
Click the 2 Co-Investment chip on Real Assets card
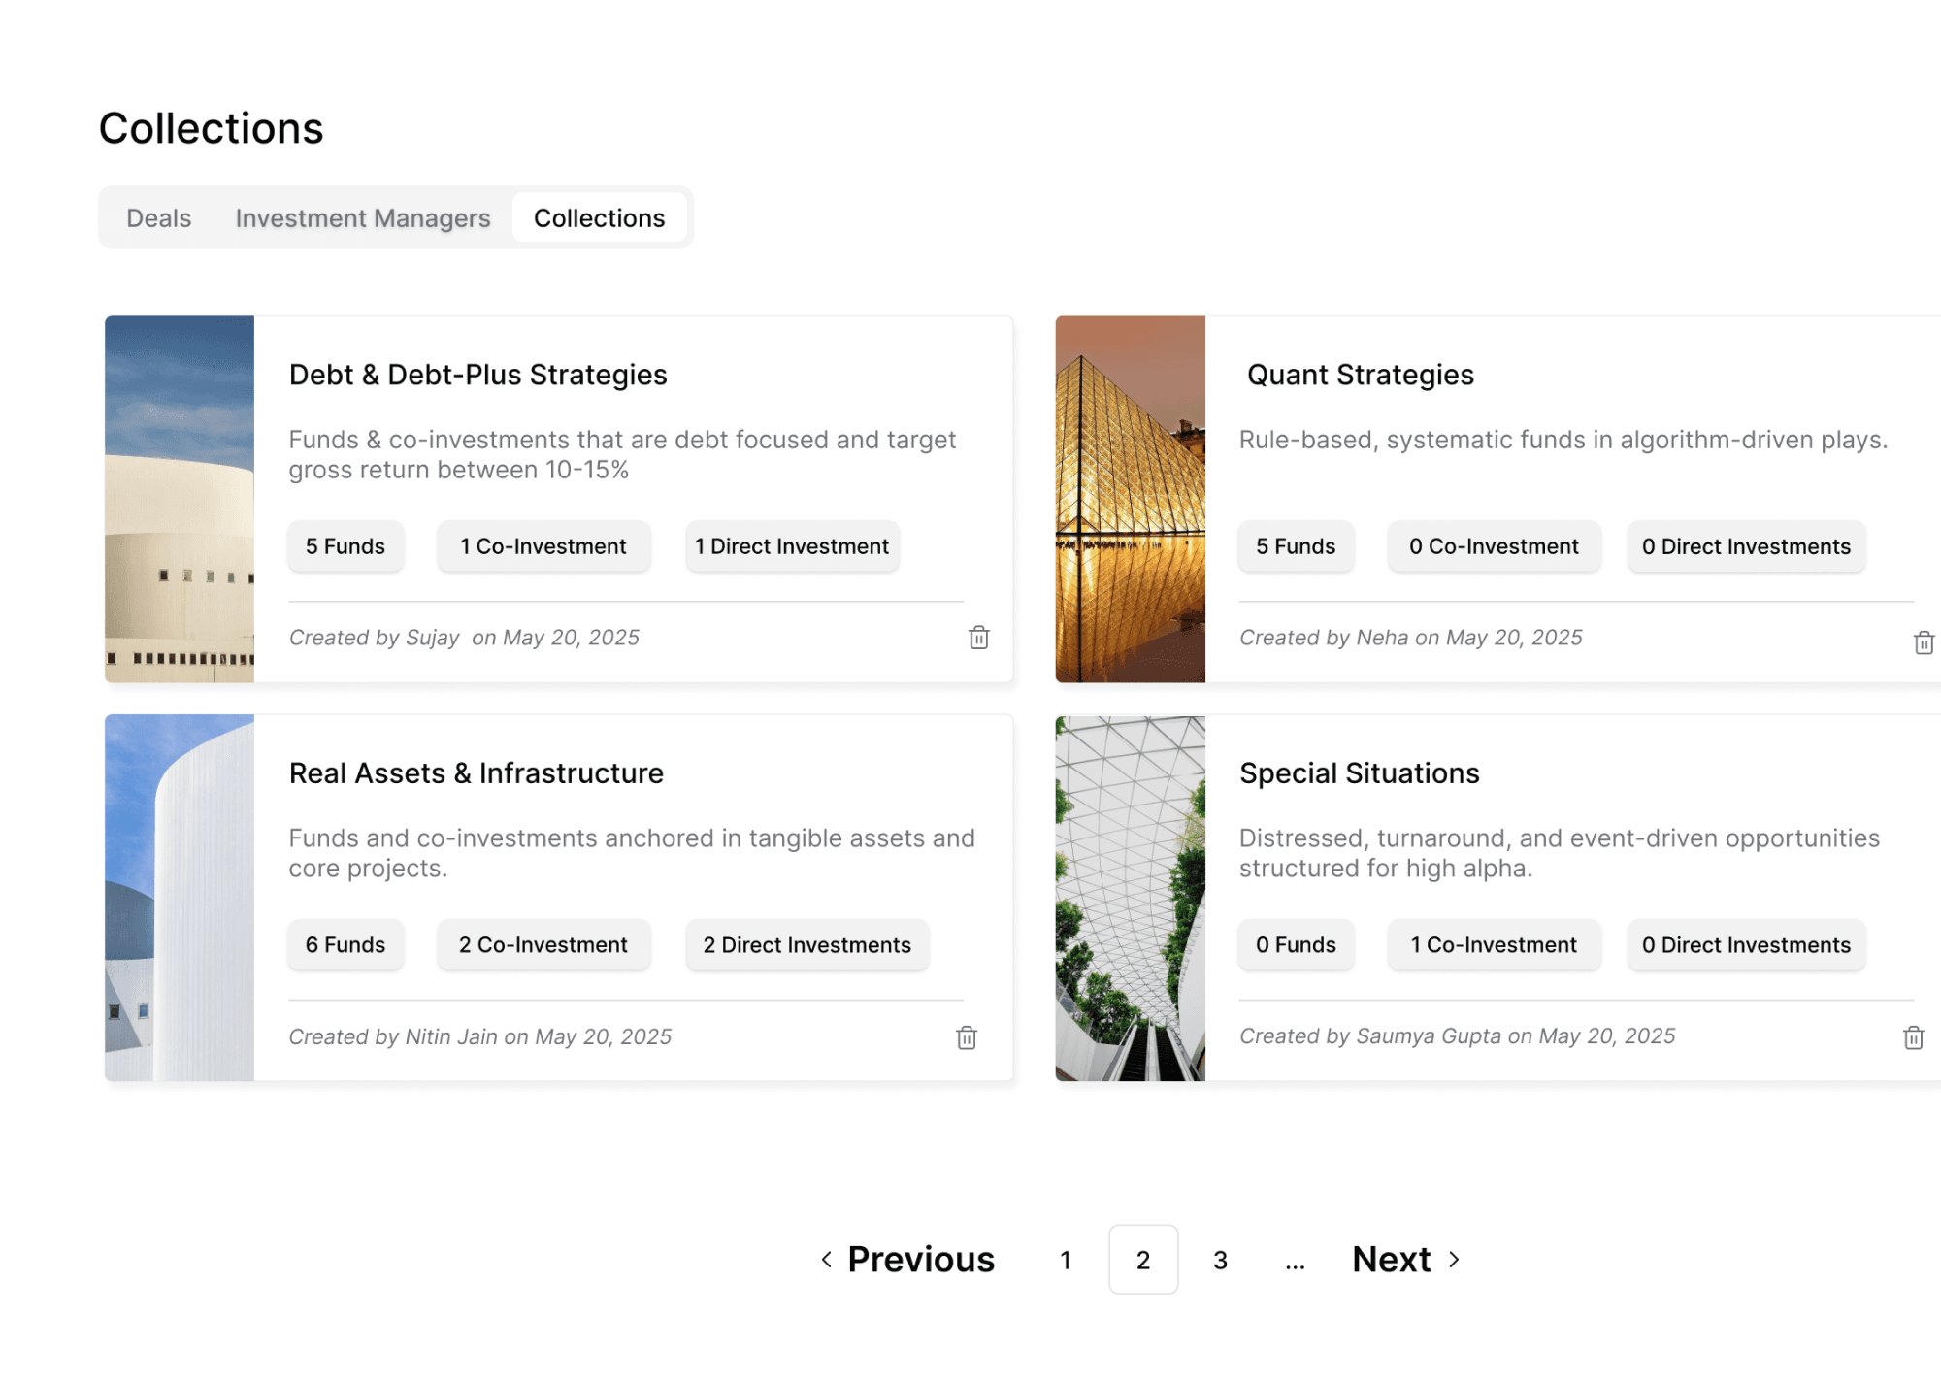[543, 944]
